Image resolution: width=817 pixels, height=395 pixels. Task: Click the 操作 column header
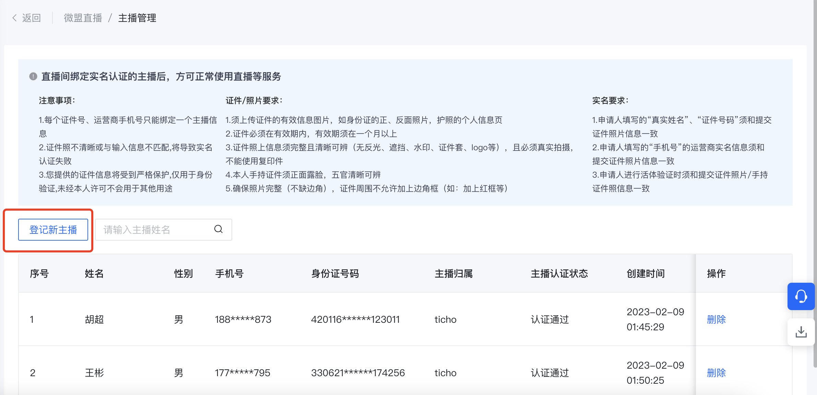717,273
